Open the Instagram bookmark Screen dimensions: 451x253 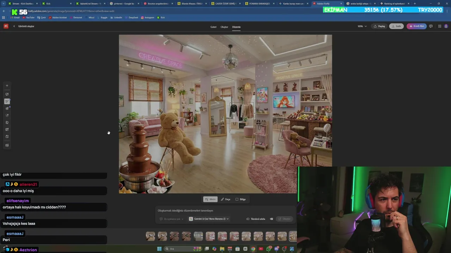148,18
